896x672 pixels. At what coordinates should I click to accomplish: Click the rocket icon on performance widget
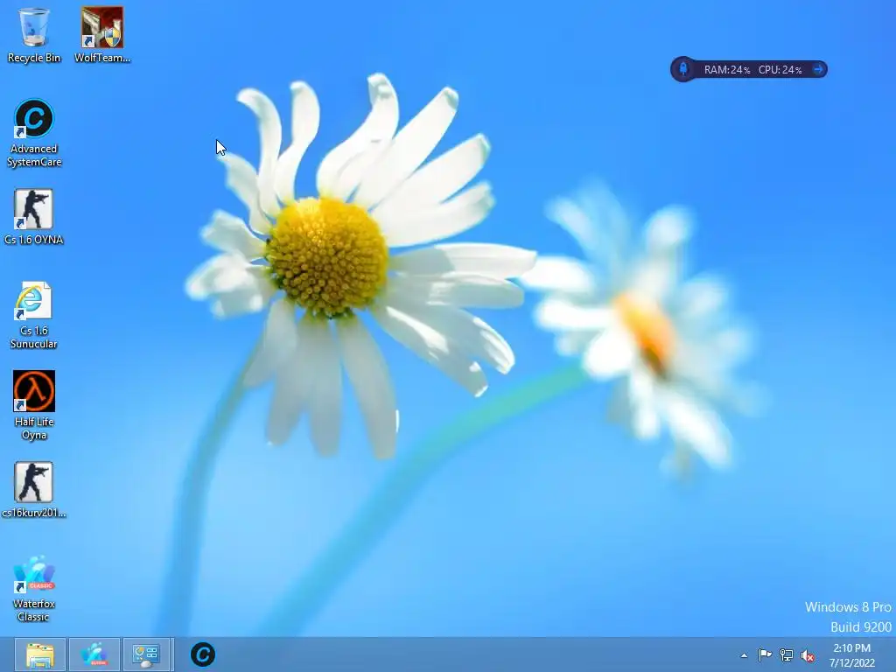point(682,70)
